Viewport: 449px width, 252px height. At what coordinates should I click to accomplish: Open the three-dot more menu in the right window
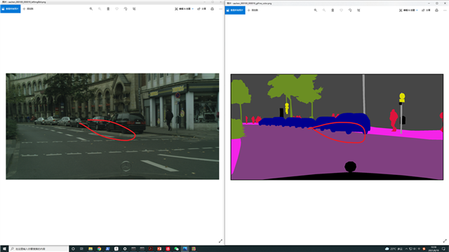tap(445, 10)
